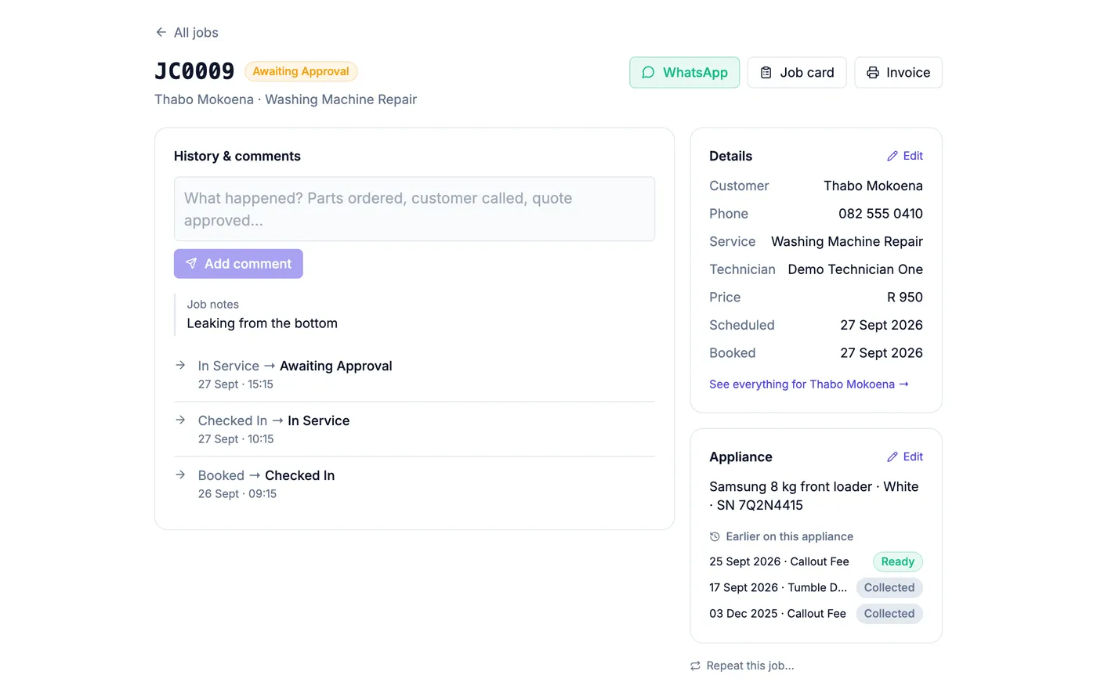This screenshot has width=1097, height=682.
Task: Go back to All jobs
Action: [187, 32]
